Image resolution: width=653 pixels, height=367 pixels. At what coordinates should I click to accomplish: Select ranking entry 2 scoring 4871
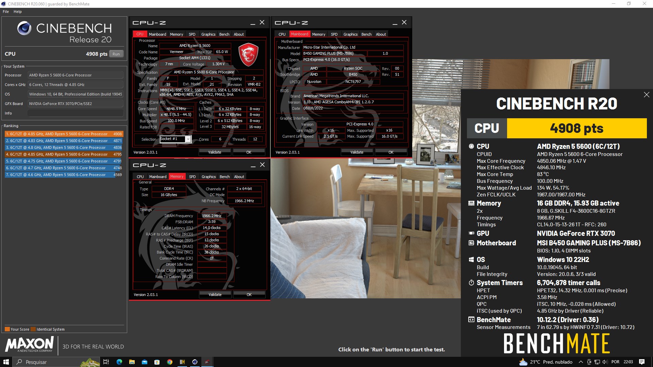click(x=64, y=141)
